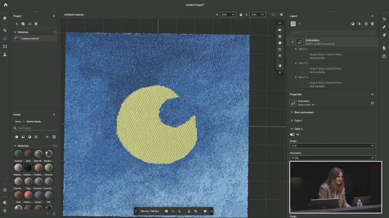Collapse the INPUT 2 group

click(x=296, y=63)
